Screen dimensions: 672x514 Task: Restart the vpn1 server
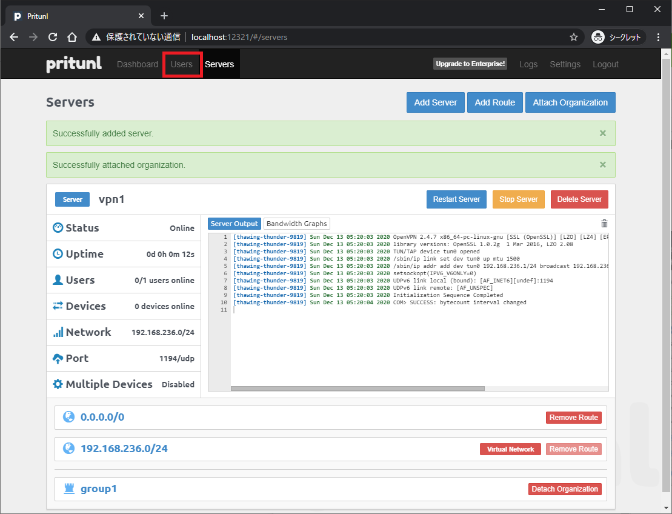[x=456, y=199]
